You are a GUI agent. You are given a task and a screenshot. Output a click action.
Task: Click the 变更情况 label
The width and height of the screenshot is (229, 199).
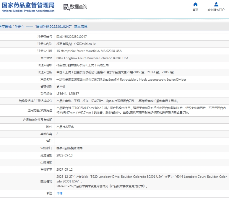coord(46,181)
